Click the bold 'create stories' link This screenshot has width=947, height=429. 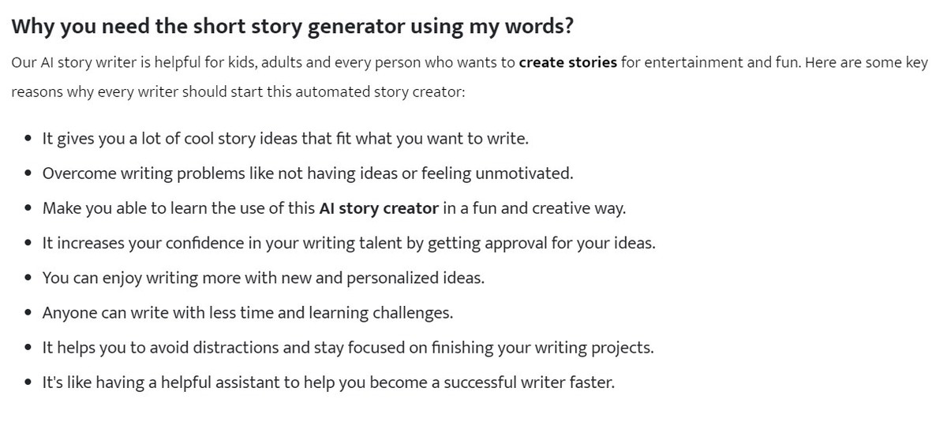(x=567, y=62)
